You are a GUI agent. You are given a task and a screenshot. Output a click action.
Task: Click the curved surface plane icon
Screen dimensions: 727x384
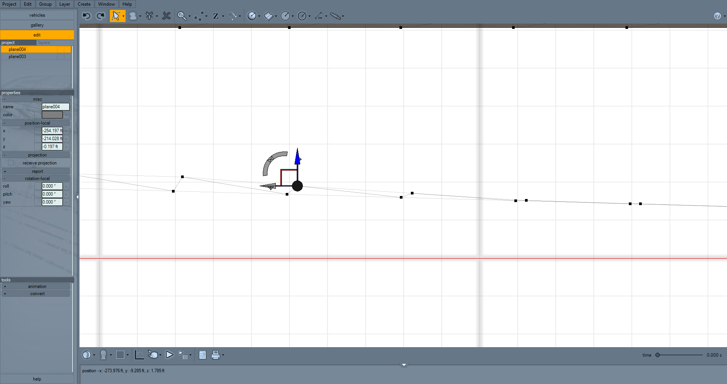pyautogui.click(x=269, y=16)
